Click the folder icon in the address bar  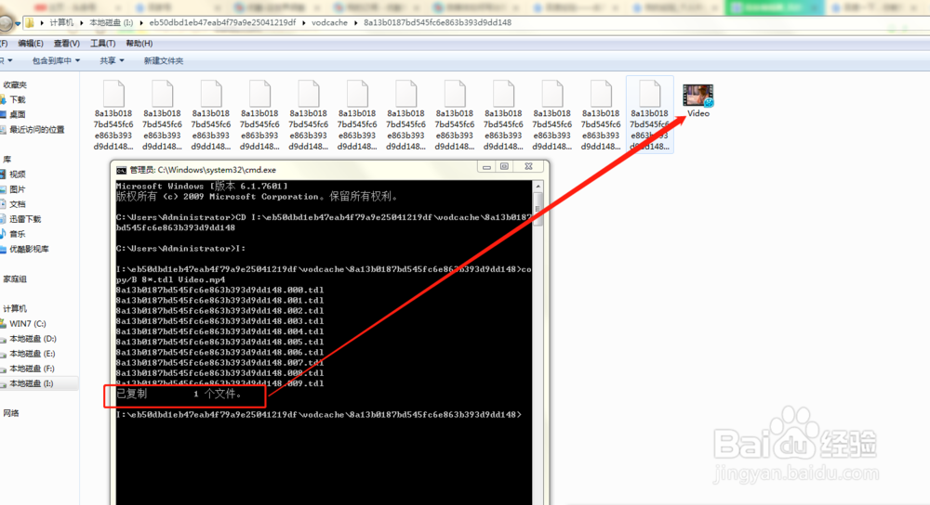[30, 23]
